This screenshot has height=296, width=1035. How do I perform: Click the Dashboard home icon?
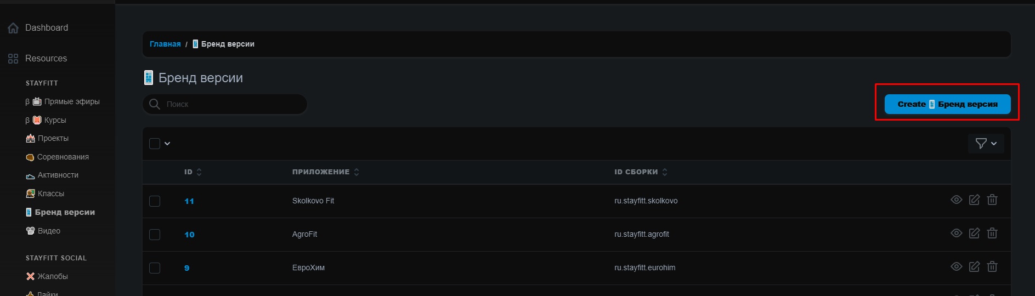tap(13, 28)
